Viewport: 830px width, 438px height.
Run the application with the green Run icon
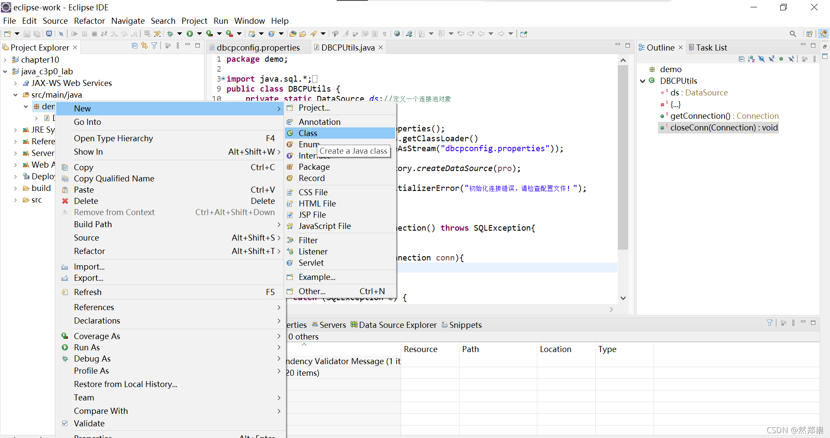tap(190, 34)
